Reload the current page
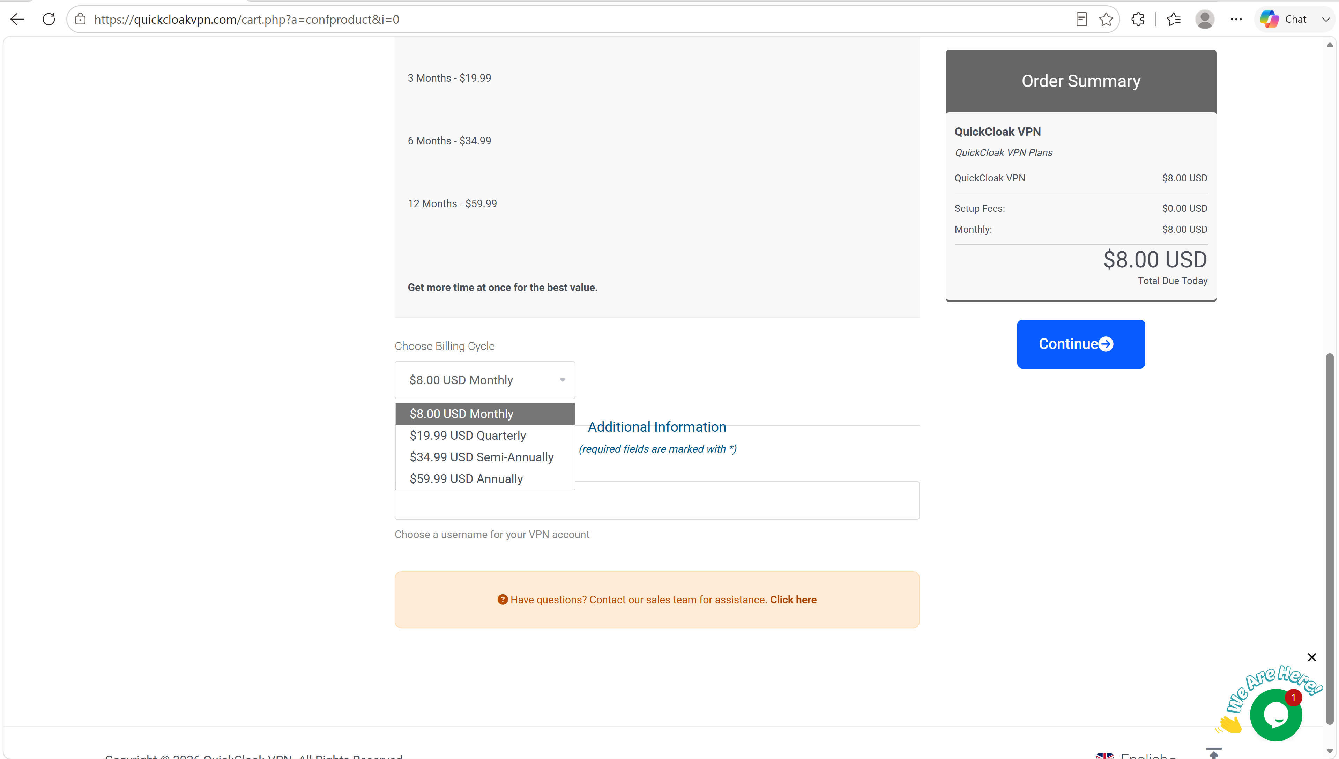The image size is (1339, 759). click(x=49, y=19)
